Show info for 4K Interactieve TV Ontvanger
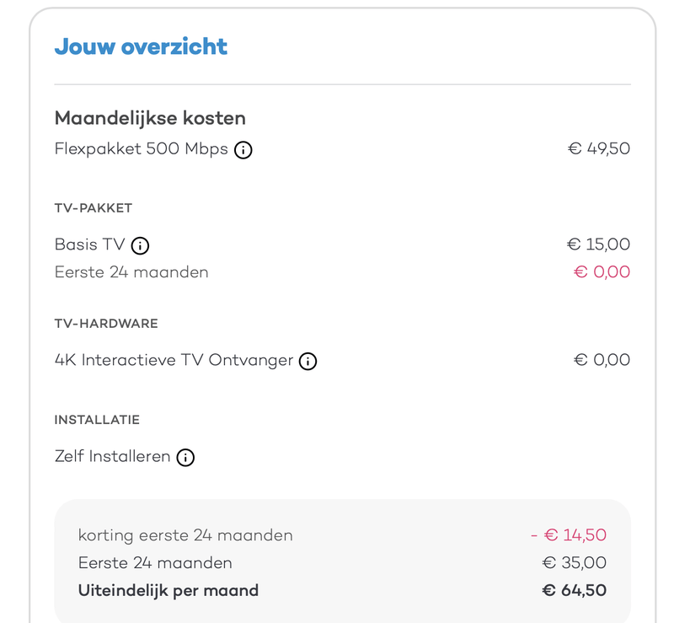Viewport: 674px width, 623px height. [x=308, y=362]
